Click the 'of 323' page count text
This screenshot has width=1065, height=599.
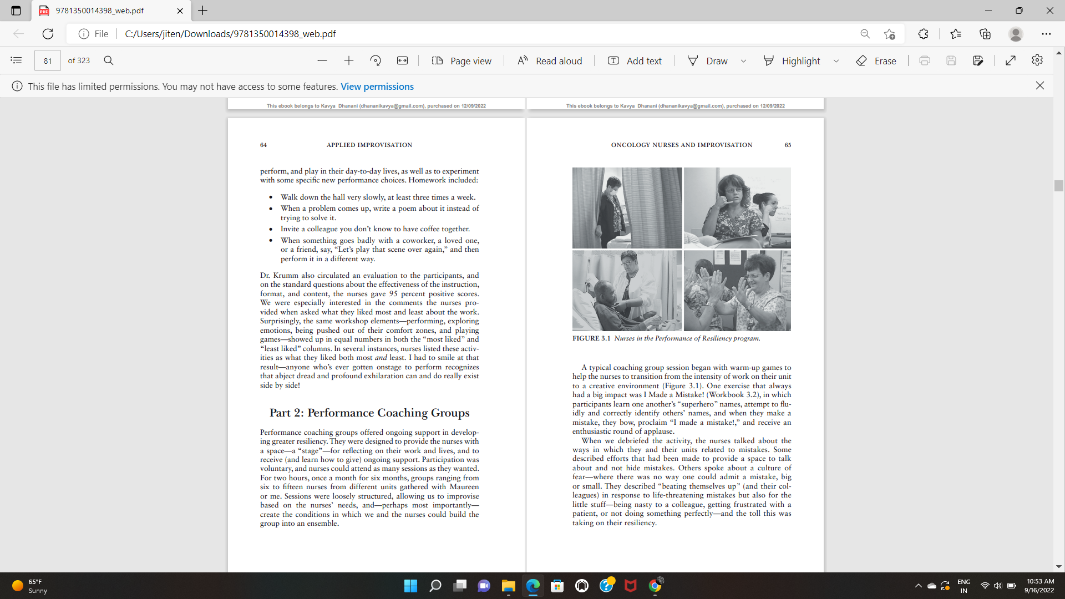click(79, 60)
